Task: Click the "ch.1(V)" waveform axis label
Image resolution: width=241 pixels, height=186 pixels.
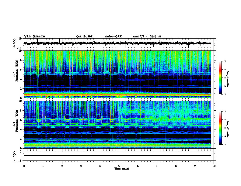Action: pyautogui.click(x=15, y=43)
